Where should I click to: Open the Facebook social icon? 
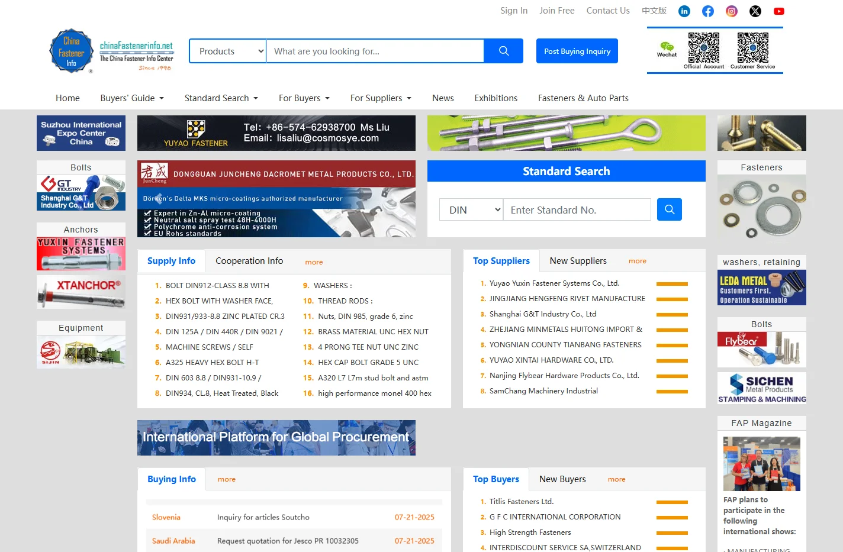(708, 11)
